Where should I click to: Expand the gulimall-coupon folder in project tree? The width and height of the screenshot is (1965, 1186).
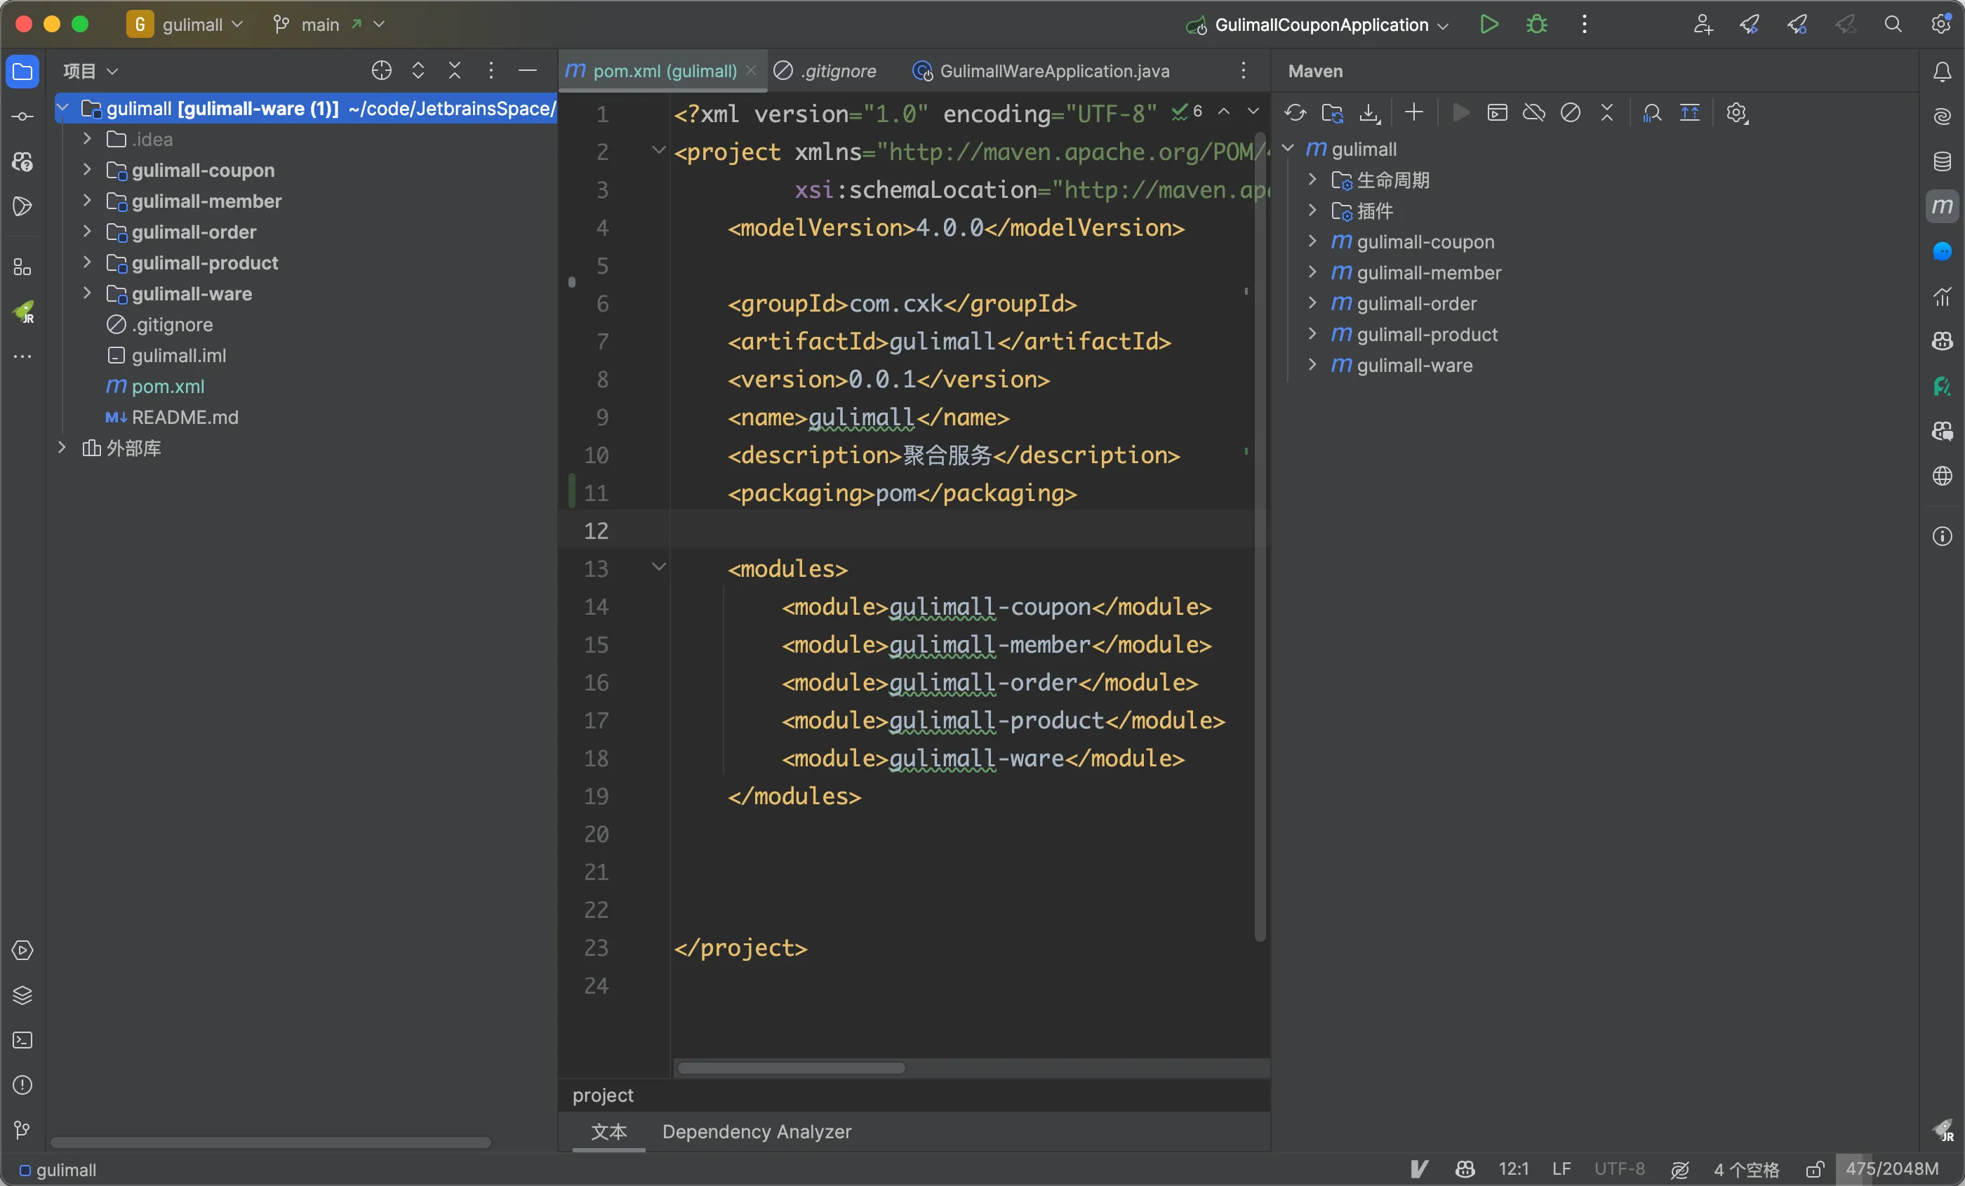(x=87, y=170)
